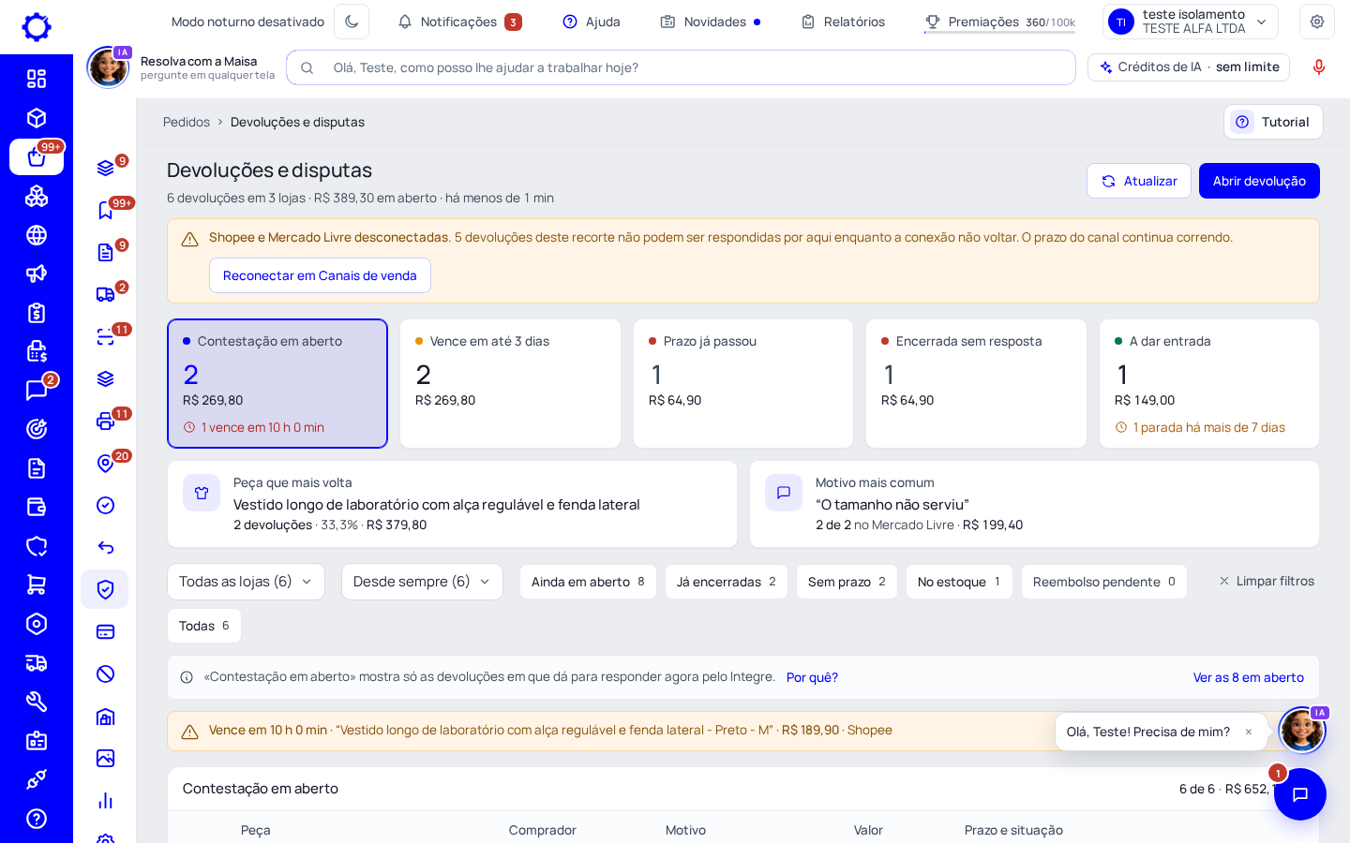Click 'Limpar filtros'

tap(1266, 582)
